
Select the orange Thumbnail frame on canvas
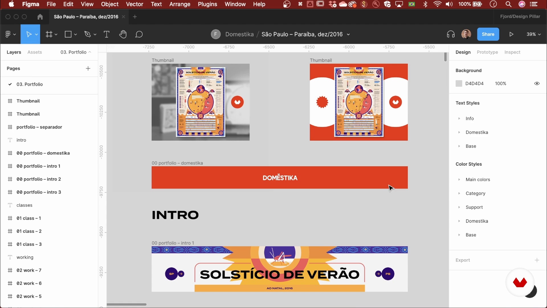[x=359, y=102]
